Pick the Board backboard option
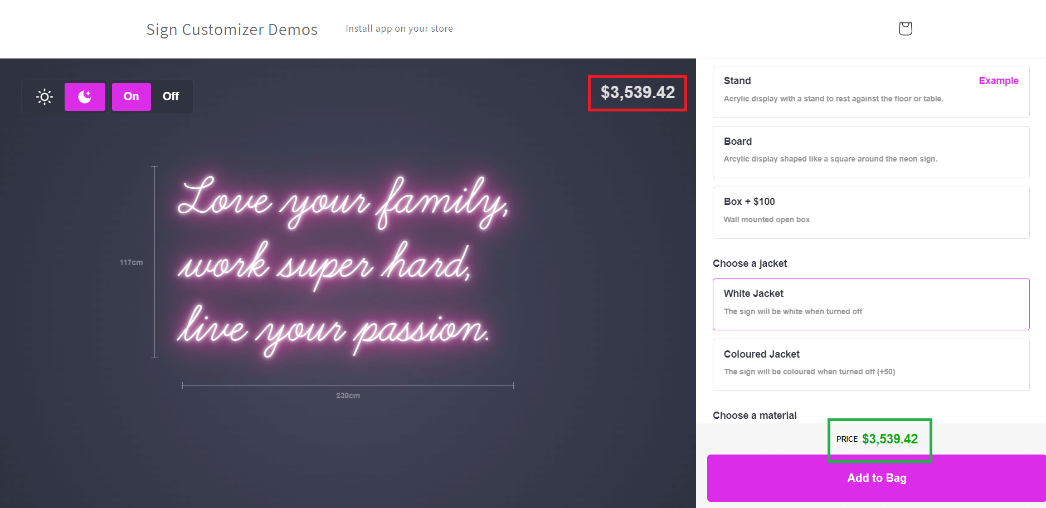Viewport: 1046px width, 508px height. click(870, 152)
